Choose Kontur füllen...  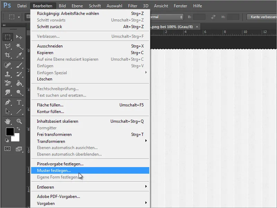point(90,112)
